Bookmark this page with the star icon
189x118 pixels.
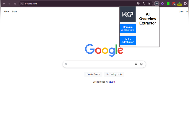tap(149, 4)
